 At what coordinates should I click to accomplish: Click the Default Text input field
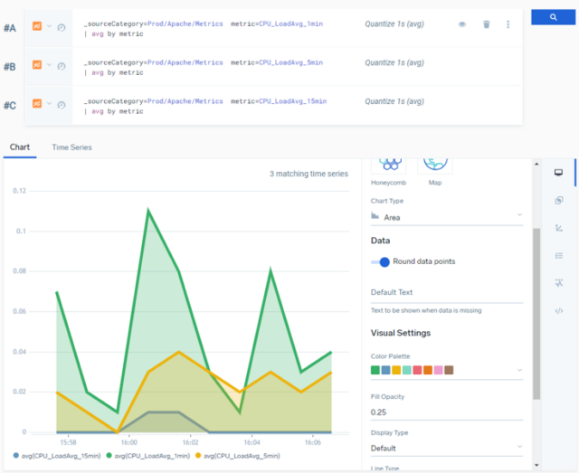pos(447,292)
